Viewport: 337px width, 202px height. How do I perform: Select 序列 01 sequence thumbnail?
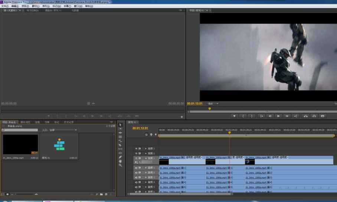click(59, 144)
